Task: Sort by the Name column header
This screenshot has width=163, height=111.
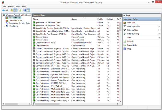Action: 51,19
